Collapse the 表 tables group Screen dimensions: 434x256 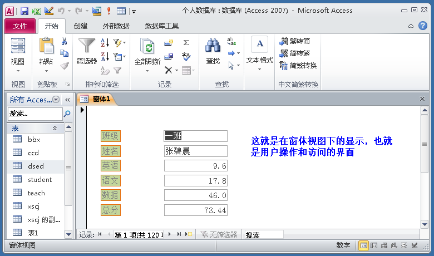click(x=55, y=128)
